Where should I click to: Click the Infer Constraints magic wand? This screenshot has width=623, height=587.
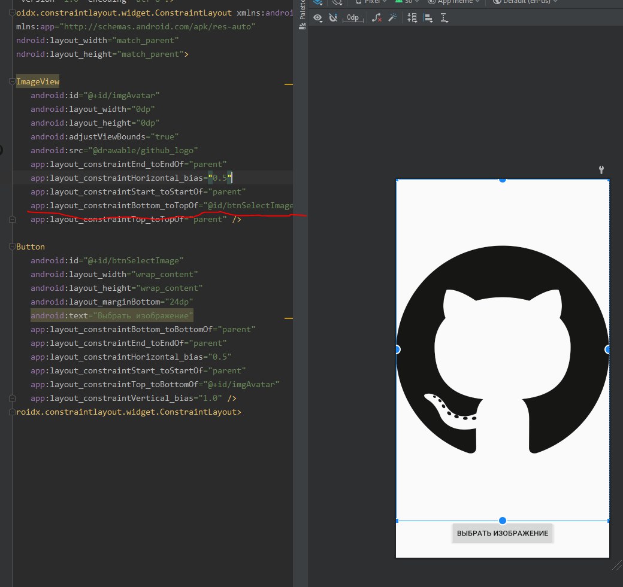(x=392, y=18)
